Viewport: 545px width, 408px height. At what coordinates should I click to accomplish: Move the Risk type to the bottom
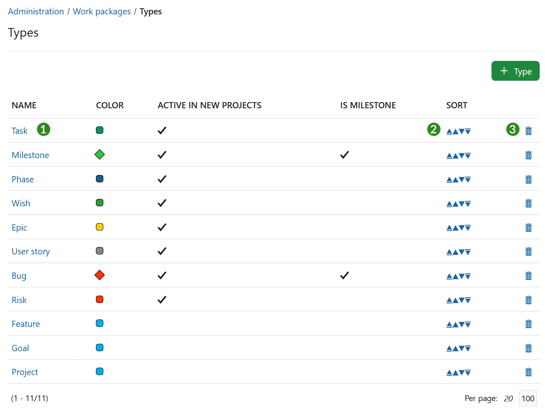[469, 300]
